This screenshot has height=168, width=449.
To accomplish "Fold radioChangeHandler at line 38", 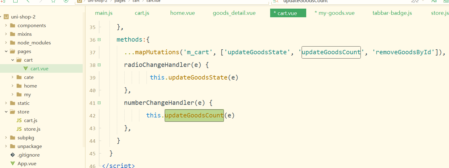I will pyautogui.click(x=99, y=65).
